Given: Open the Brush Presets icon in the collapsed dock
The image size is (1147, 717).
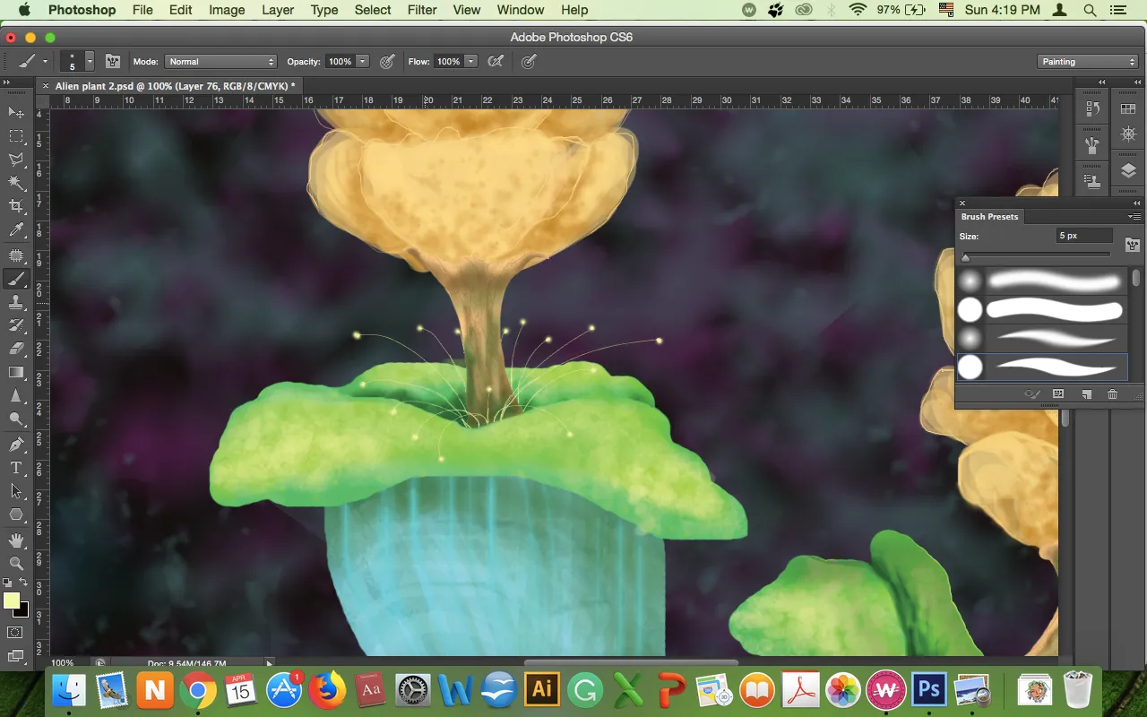Looking at the screenshot, I should 1092,145.
